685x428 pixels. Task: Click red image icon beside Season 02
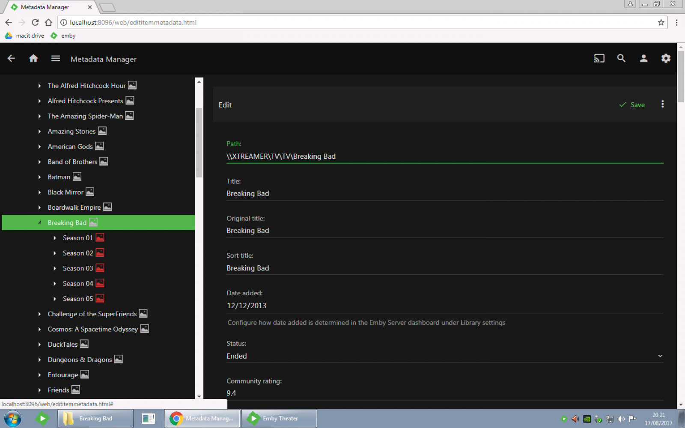(100, 253)
